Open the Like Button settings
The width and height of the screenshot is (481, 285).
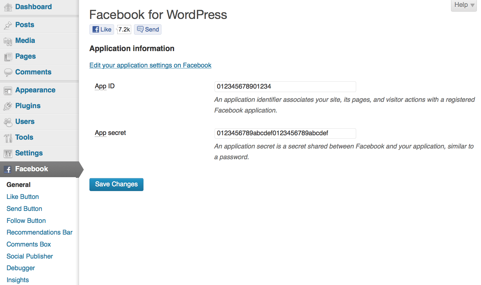[23, 197]
